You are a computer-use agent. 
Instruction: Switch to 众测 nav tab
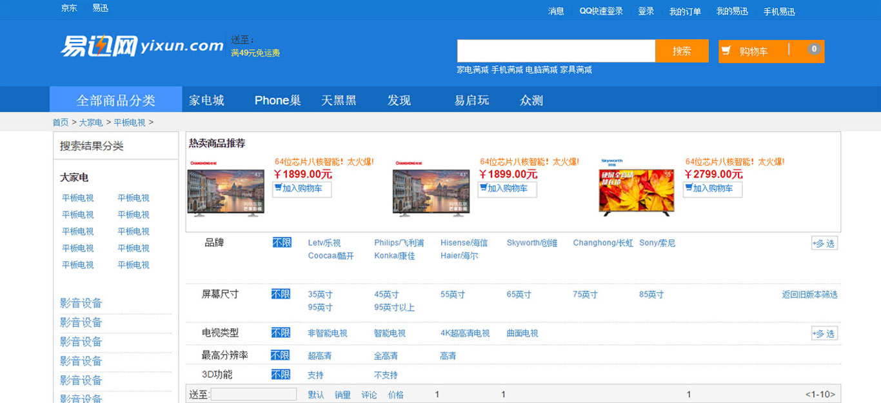pyautogui.click(x=531, y=100)
